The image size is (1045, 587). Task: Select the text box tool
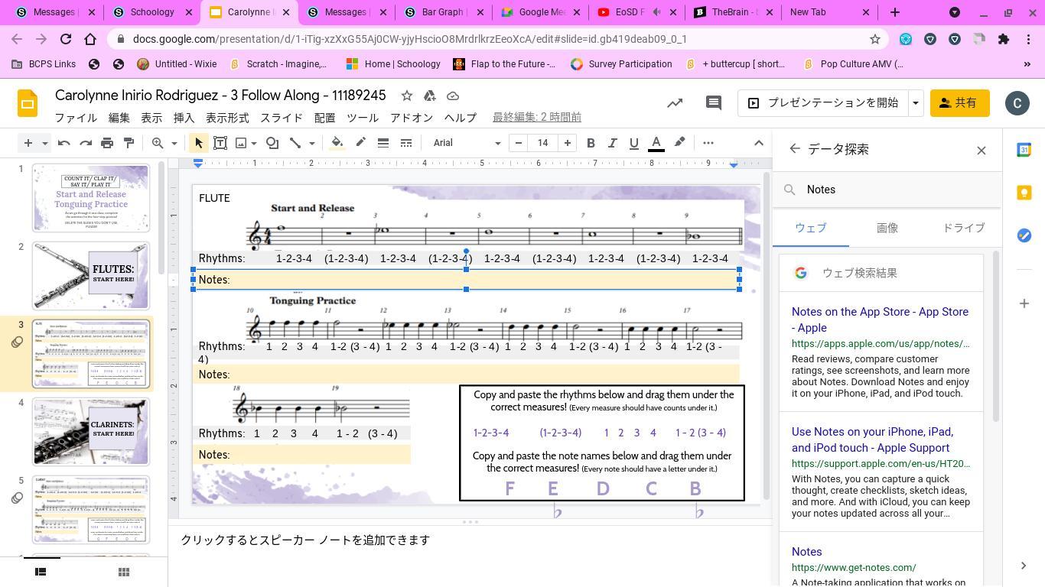220,143
